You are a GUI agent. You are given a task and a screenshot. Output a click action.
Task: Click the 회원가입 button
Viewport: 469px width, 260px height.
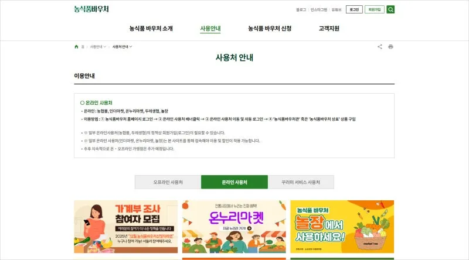(375, 9)
